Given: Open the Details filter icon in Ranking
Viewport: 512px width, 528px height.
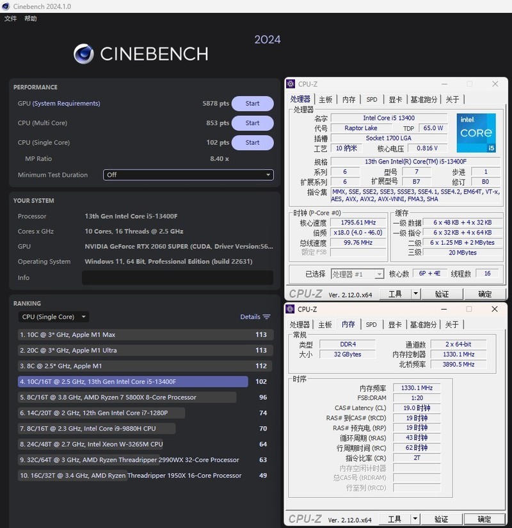Looking at the screenshot, I should coord(267,317).
